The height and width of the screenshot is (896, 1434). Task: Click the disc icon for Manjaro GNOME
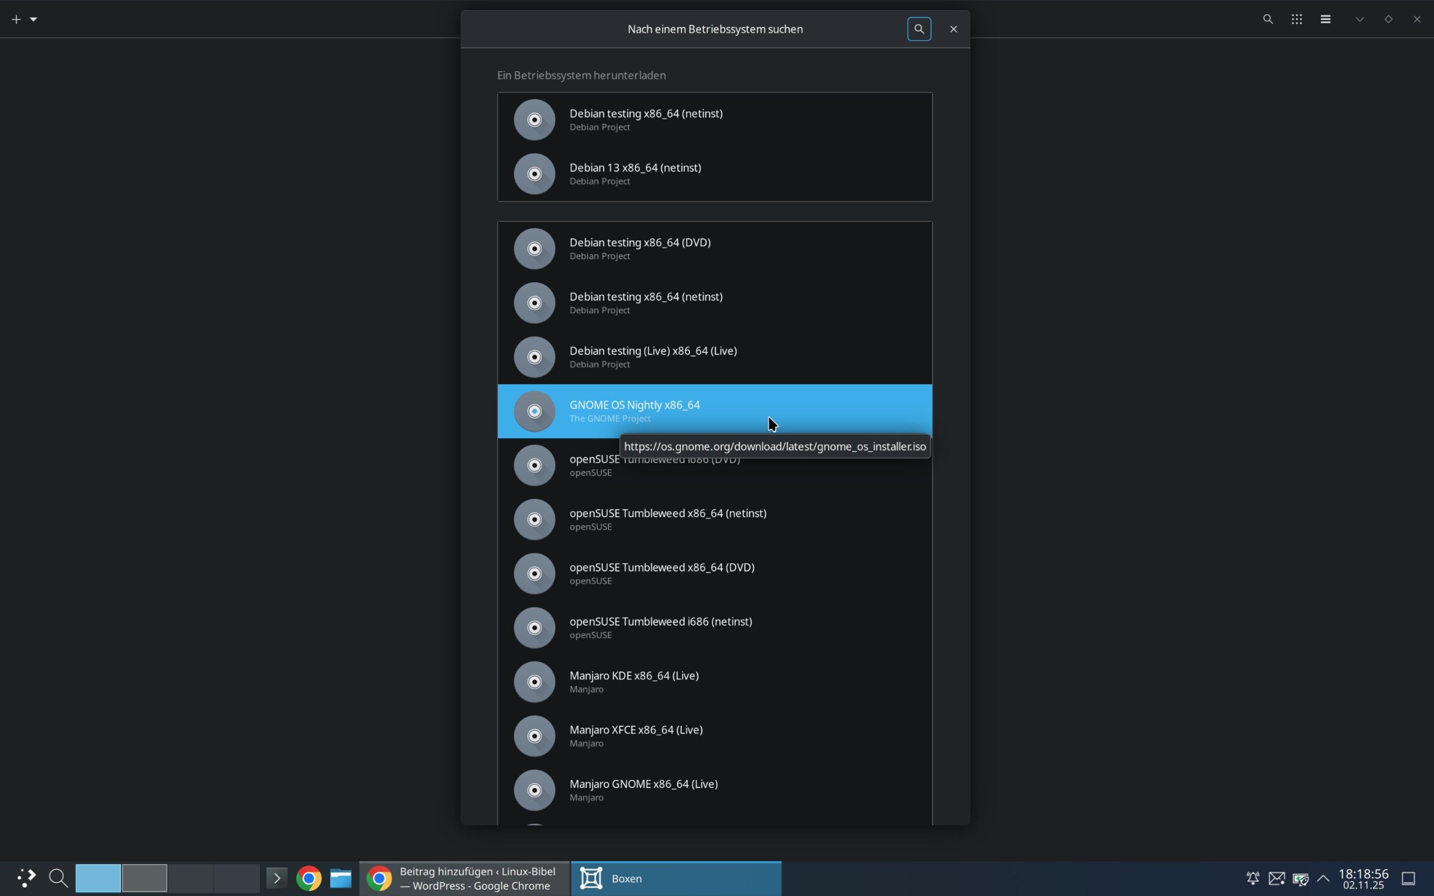[x=534, y=790]
